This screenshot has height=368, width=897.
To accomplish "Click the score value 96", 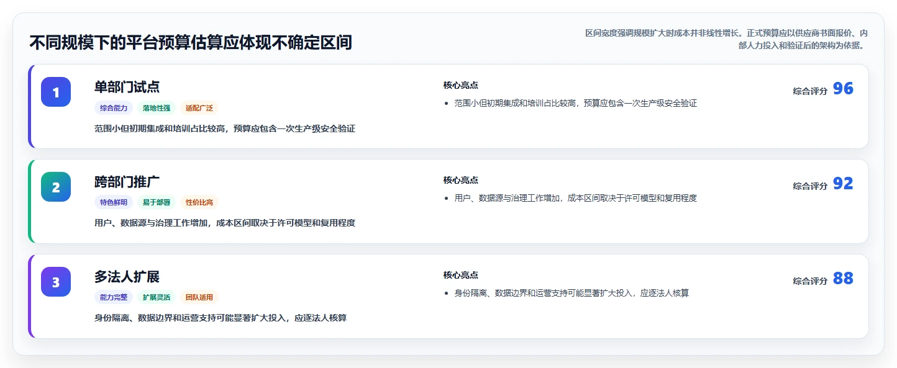I will [843, 89].
